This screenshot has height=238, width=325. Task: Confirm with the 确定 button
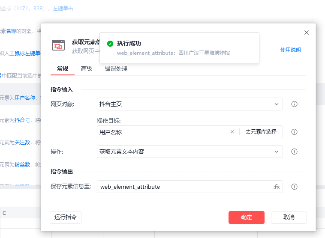pos(247,217)
